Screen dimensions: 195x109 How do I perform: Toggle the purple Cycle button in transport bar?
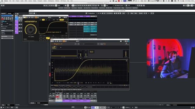[x=93, y=107]
